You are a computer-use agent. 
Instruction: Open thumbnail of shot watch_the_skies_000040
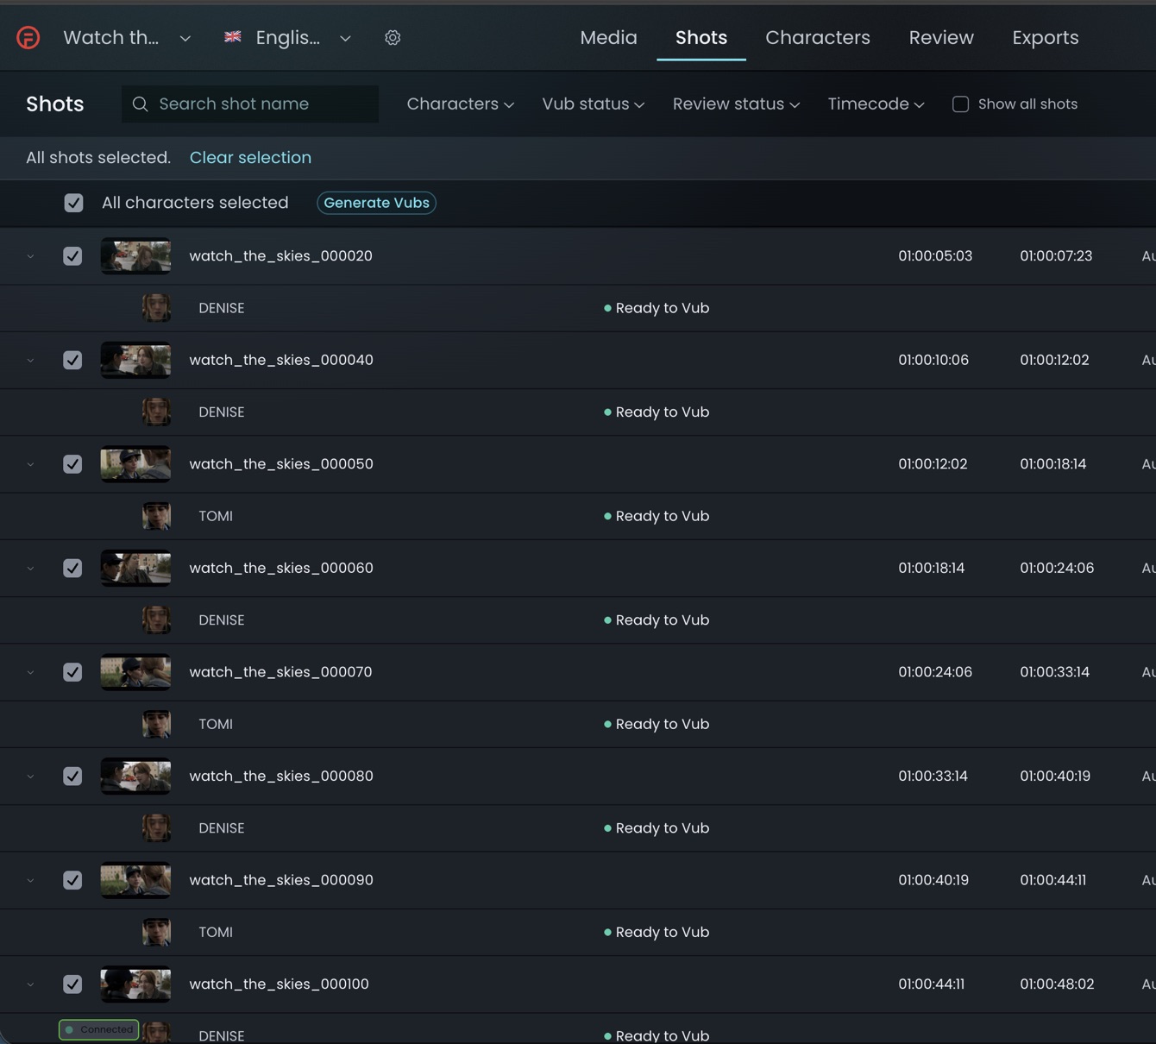[135, 360]
